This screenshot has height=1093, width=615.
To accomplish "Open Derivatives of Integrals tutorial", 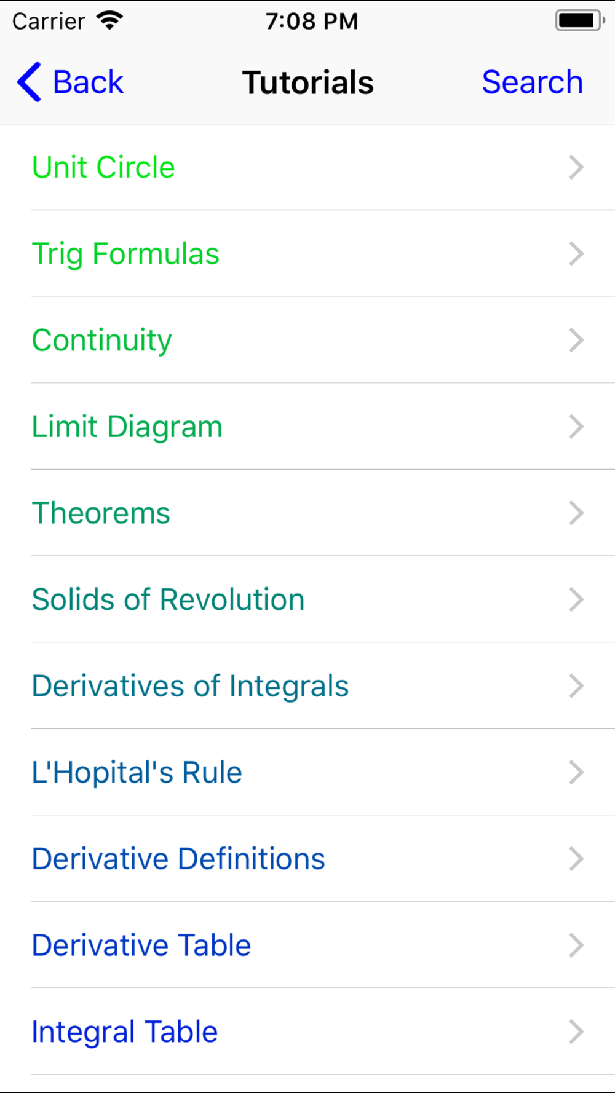I will click(307, 686).
